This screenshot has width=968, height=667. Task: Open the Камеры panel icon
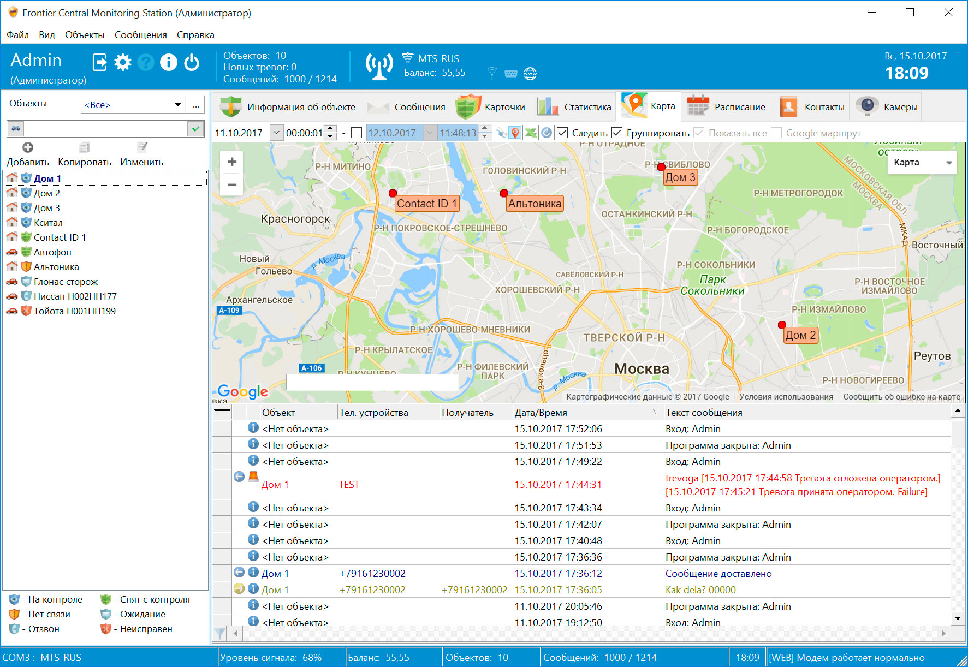pyautogui.click(x=866, y=106)
